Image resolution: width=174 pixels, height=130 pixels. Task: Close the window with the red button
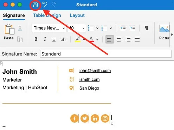(x=6, y=5)
